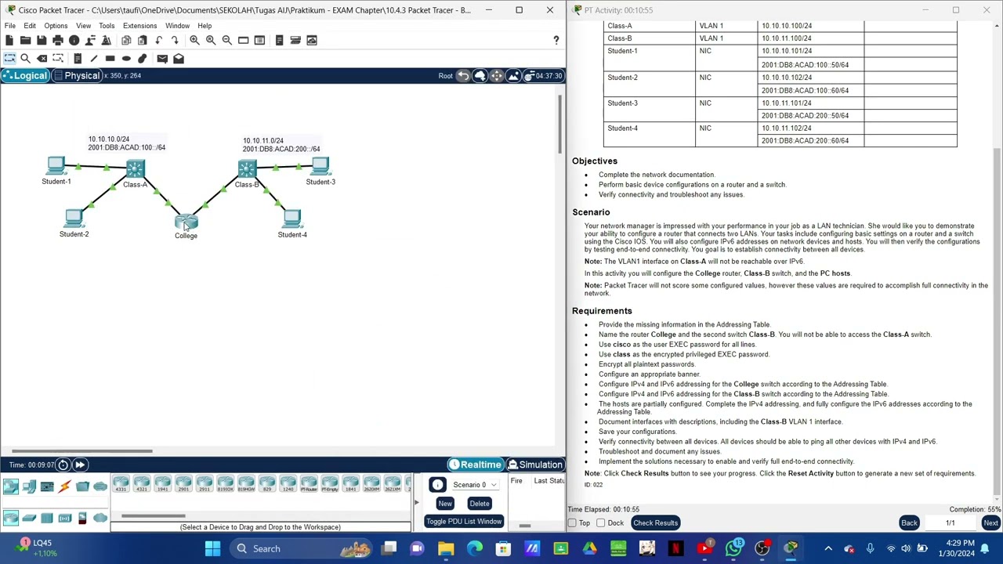Open the Extensions menu

pos(139,26)
